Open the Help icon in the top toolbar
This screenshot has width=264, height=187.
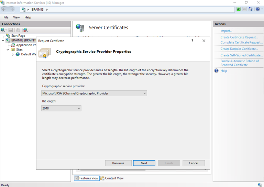(x=258, y=9)
